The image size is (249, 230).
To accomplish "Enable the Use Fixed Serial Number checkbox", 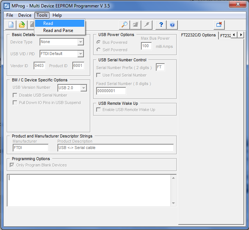I will pyautogui.click(x=99, y=75).
